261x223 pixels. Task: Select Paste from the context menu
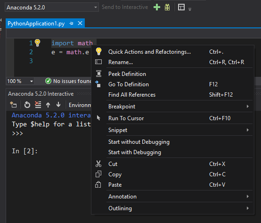pyautogui.click(x=172, y=185)
